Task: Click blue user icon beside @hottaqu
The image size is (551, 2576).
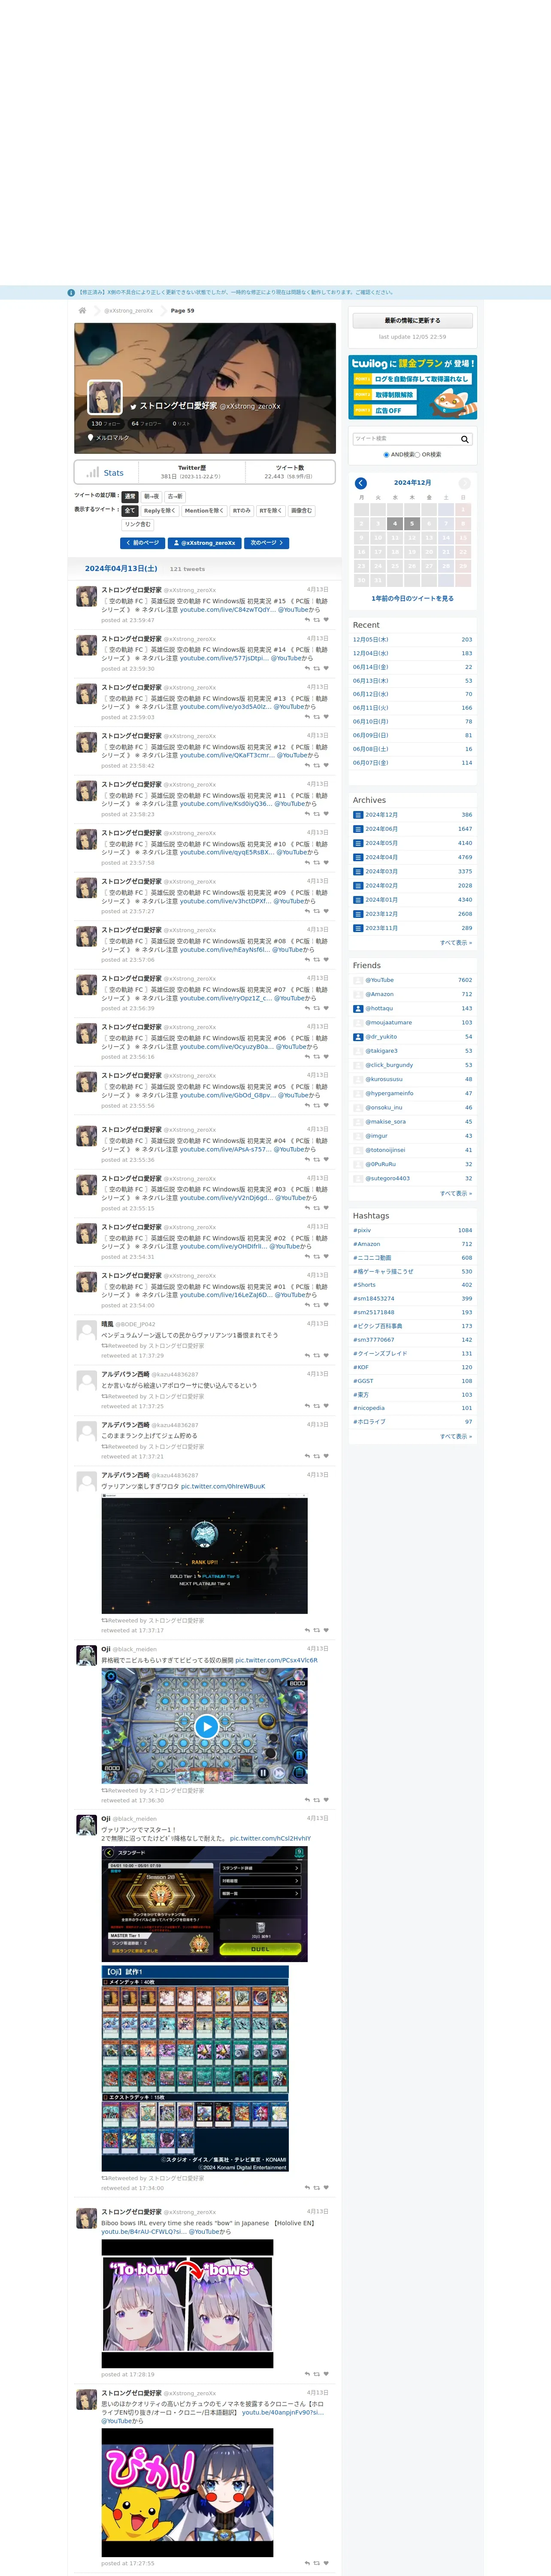Action: (x=358, y=1008)
